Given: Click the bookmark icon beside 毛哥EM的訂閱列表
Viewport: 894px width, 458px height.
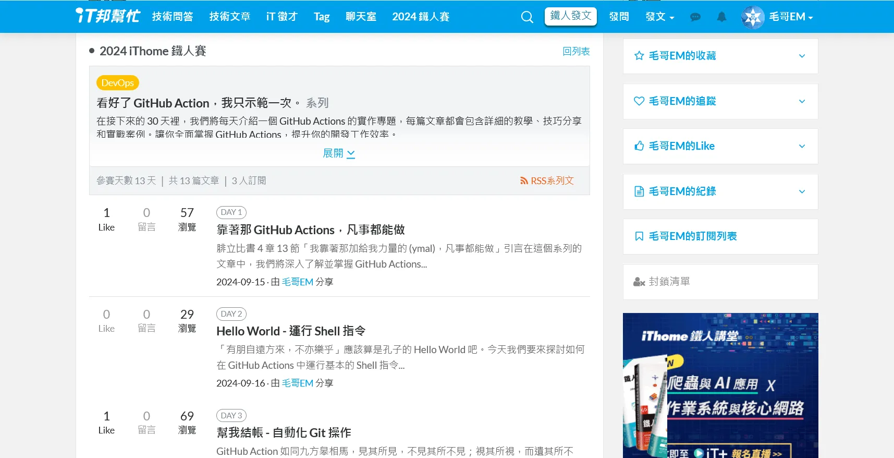Looking at the screenshot, I should click(639, 236).
